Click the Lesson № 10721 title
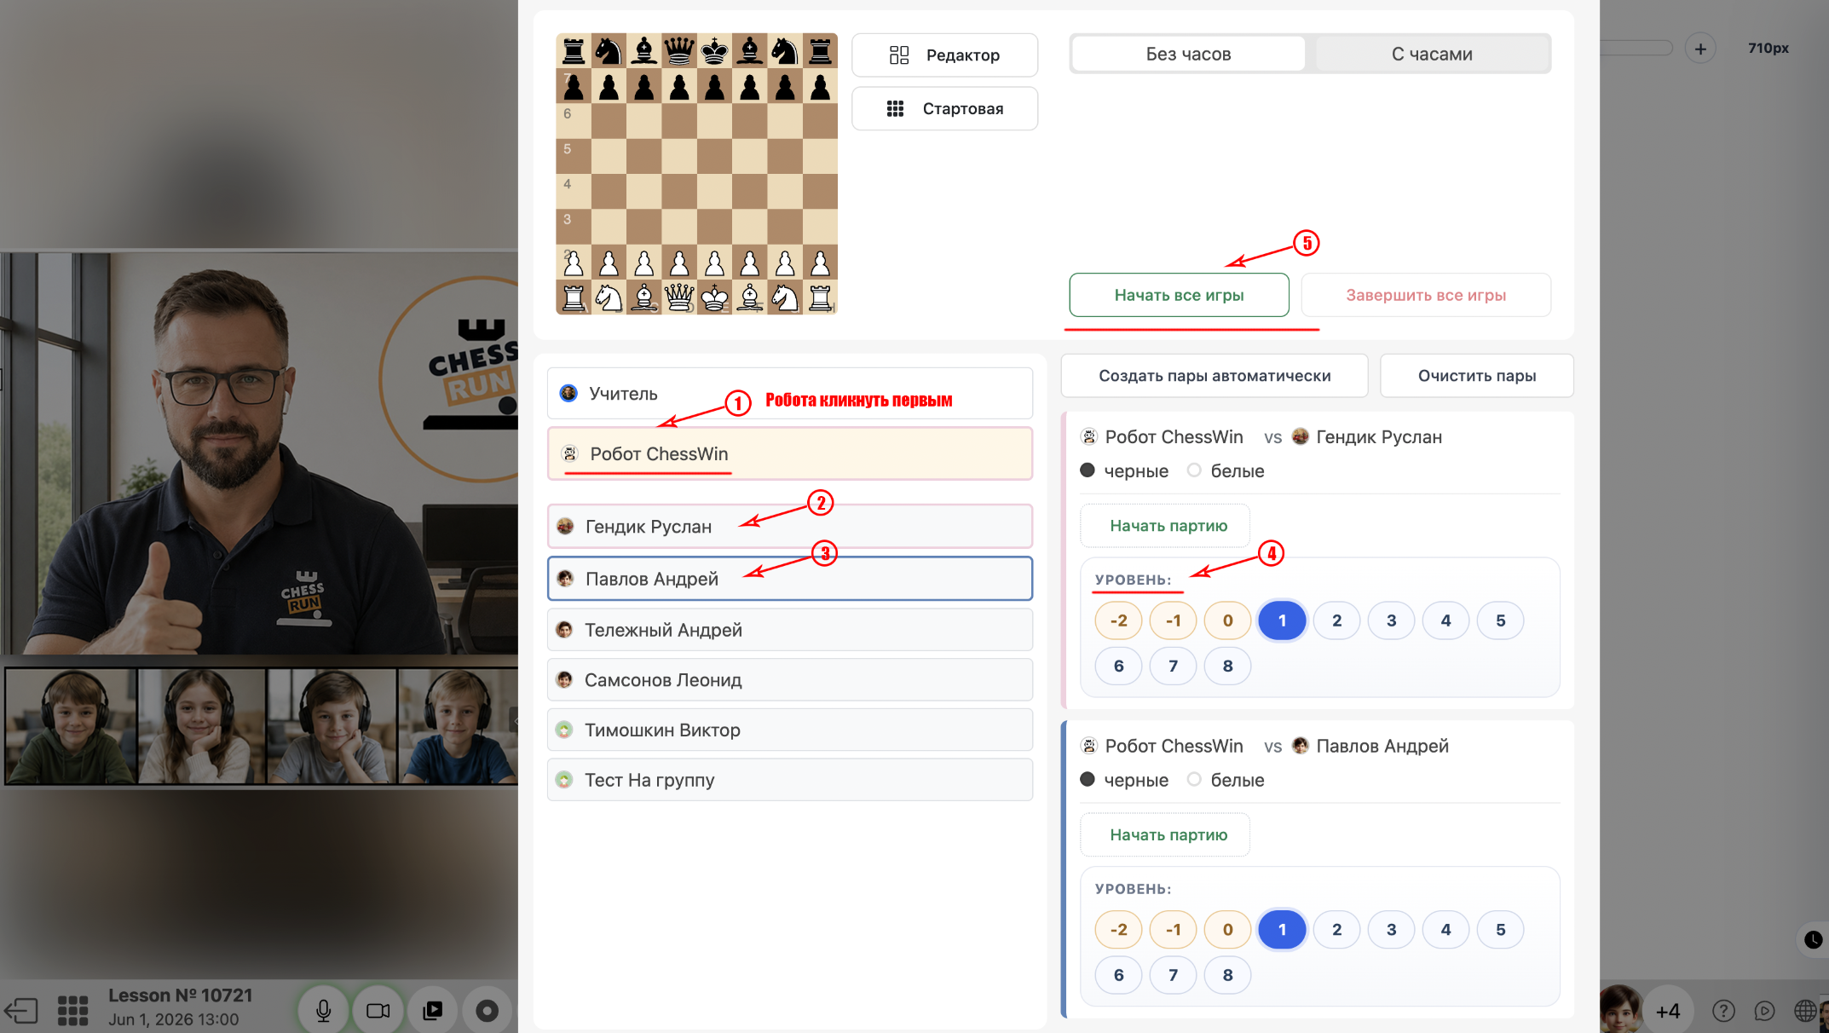 pos(180,995)
